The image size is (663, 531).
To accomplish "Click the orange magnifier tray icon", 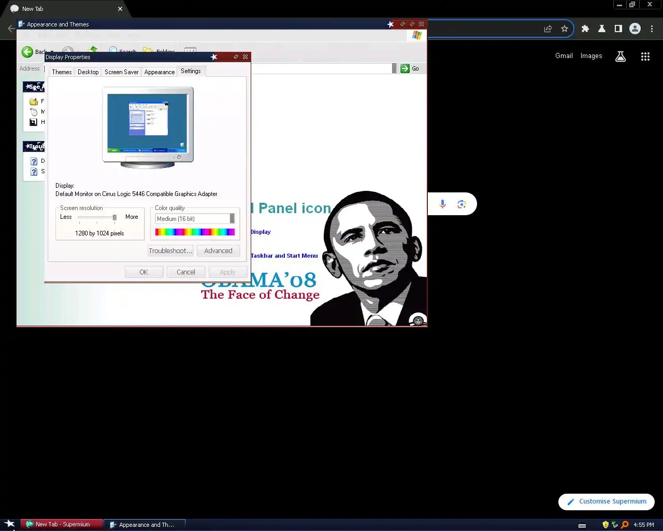I will point(625,525).
